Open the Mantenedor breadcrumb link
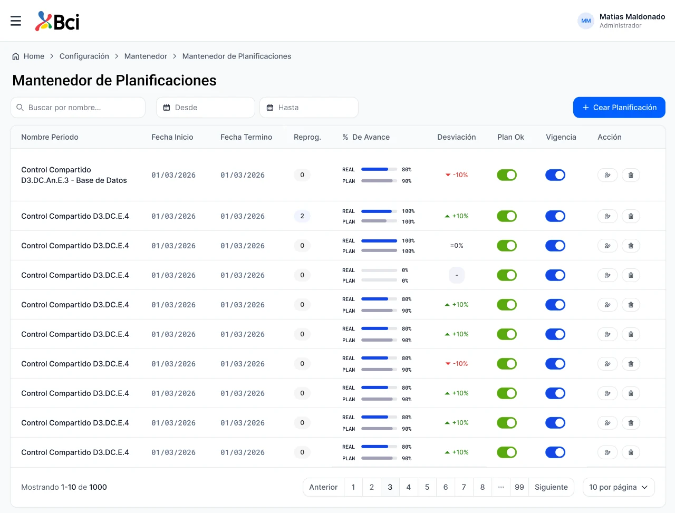 (146, 56)
